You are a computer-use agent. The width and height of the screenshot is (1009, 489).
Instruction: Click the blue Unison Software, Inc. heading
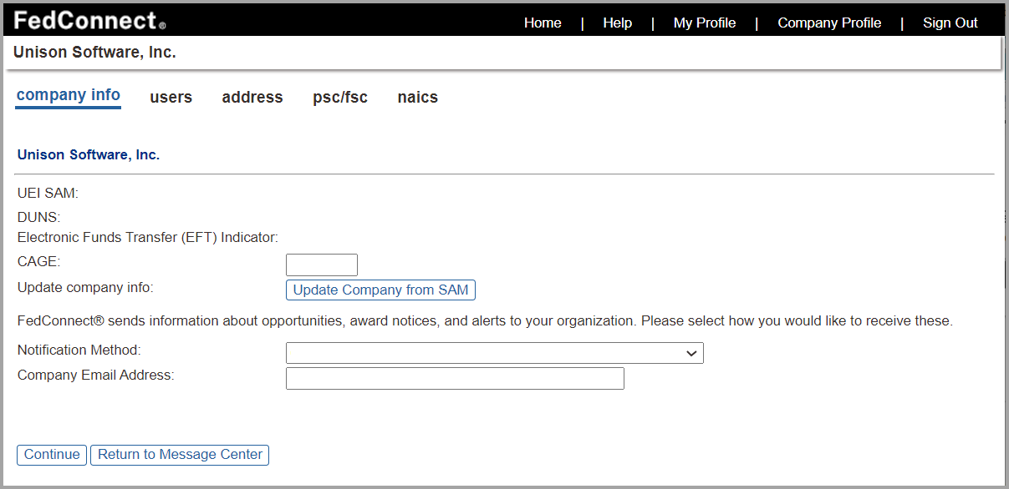[x=89, y=155]
